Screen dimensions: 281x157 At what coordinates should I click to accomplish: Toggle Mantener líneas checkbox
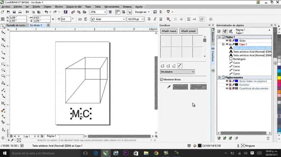pos(161,79)
